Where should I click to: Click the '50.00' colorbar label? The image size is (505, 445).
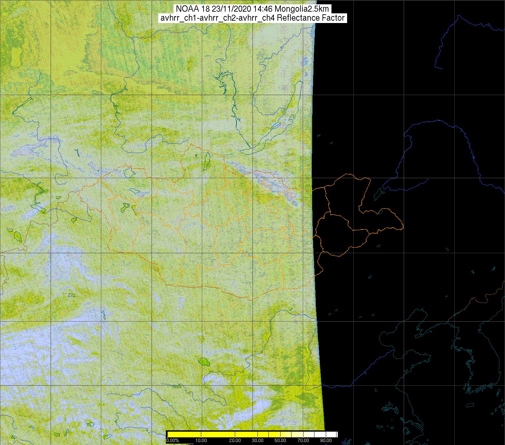(x=280, y=441)
